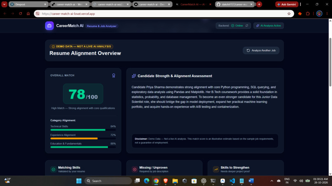Click the 84% Technical Skills value
The width and height of the screenshot is (332, 186).
[113, 126]
